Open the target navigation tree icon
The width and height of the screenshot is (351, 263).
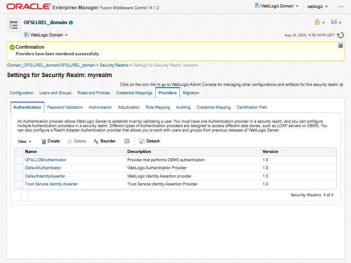point(14,25)
